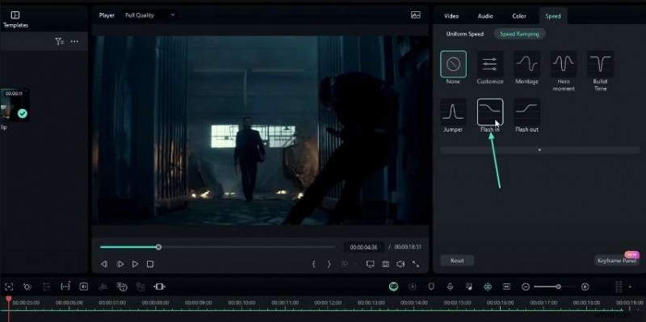Open the player scope waveform icon
Screen dimensions: 646x322
(416, 15)
